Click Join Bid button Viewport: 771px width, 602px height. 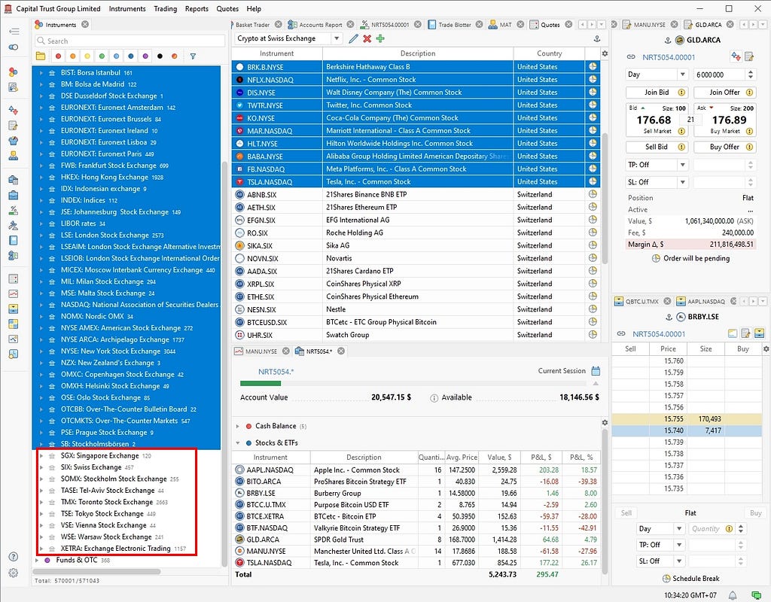(657, 93)
